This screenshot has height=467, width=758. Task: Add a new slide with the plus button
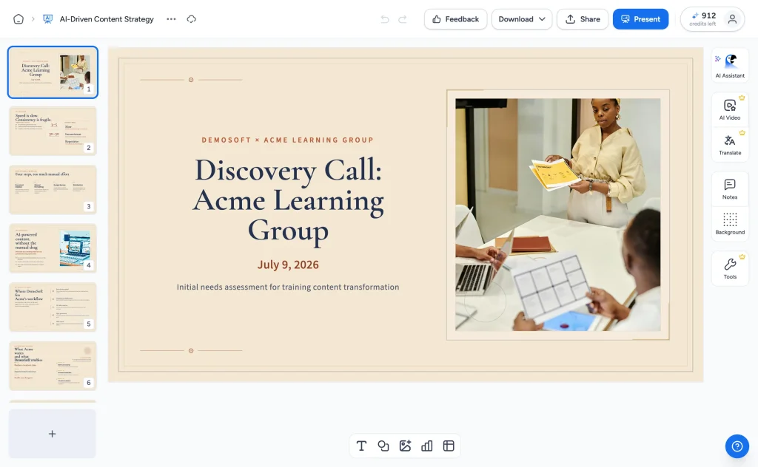(x=53, y=434)
